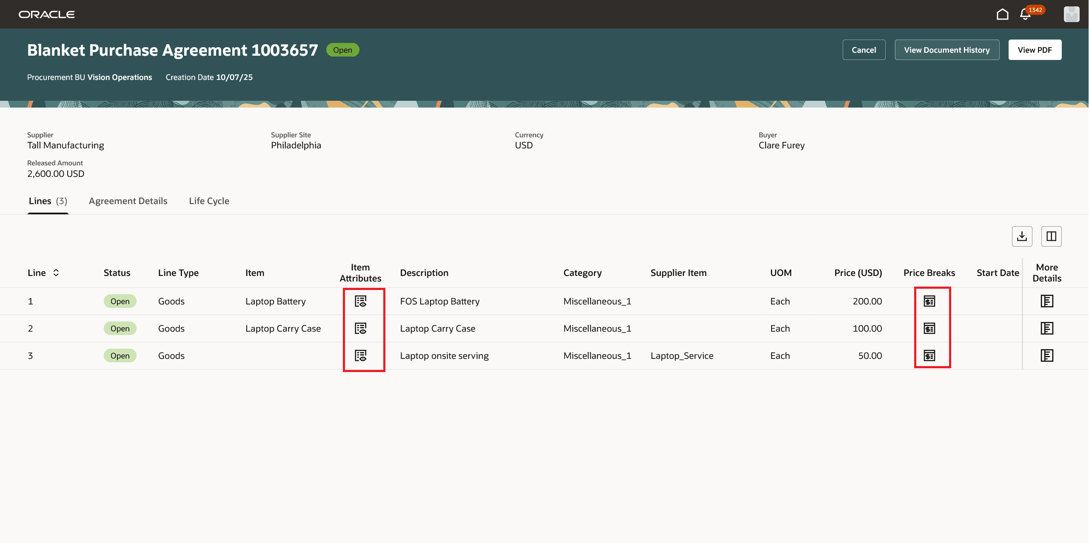Switch to Agreement Details tab
Screen dimensions: 1089x543
128,201
